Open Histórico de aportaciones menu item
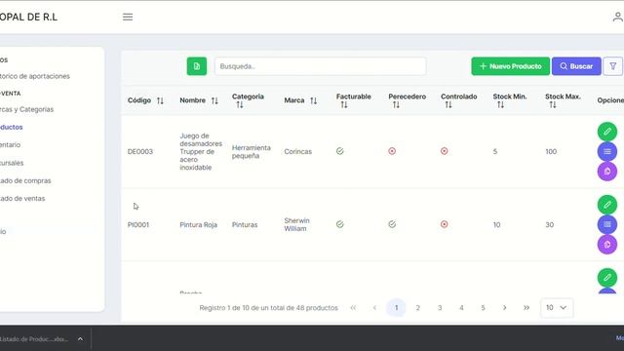The width and height of the screenshot is (624, 351). pos(35,76)
